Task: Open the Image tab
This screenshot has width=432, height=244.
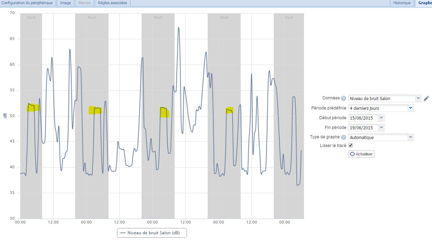Action: (65, 3)
